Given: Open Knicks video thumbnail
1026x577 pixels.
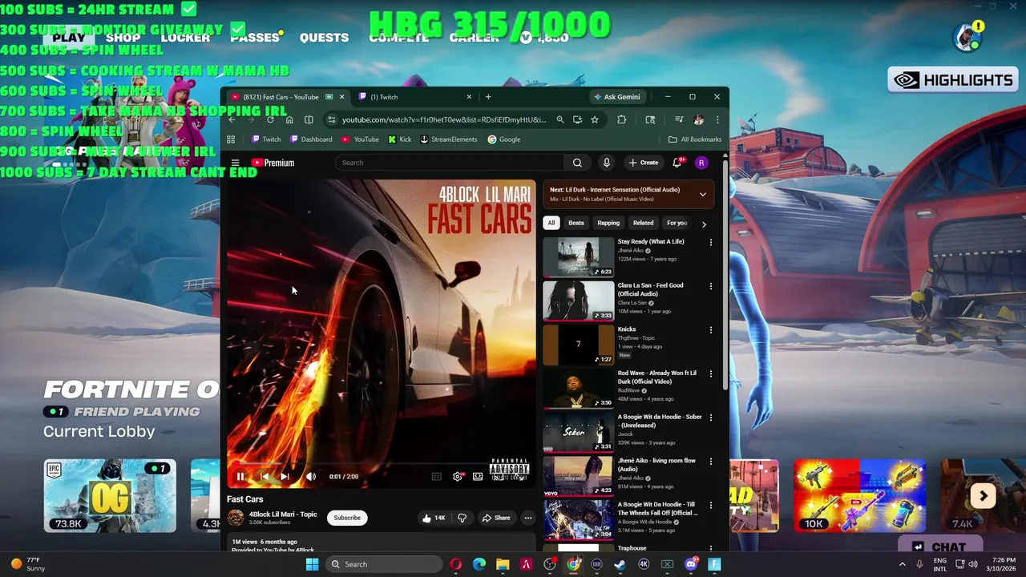Looking at the screenshot, I should 579,345.
